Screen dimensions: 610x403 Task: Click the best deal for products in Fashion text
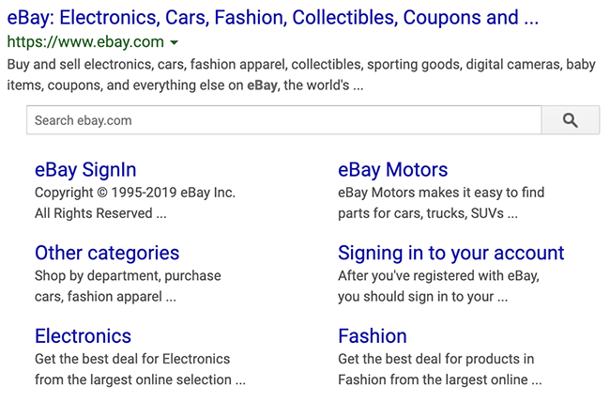coord(439,369)
